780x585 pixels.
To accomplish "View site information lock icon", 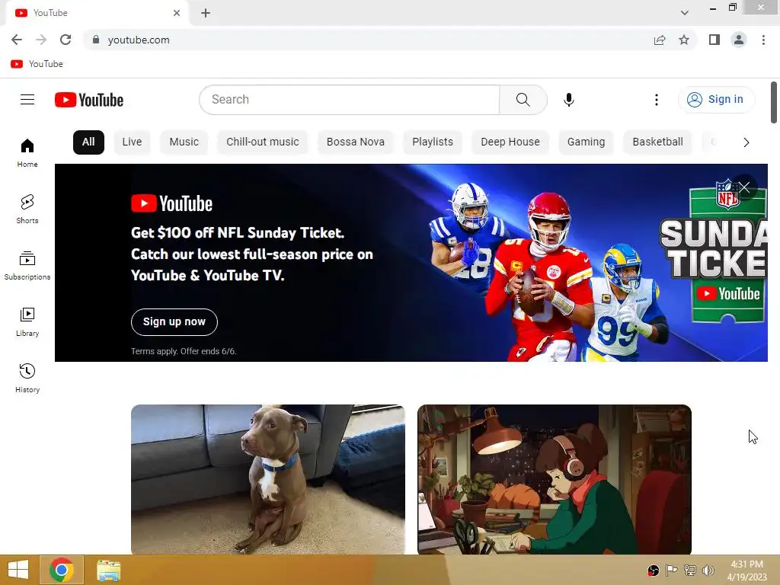I will [96, 40].
